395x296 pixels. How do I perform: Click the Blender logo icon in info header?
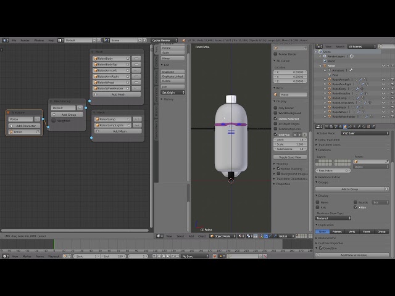tap(184, 40)
